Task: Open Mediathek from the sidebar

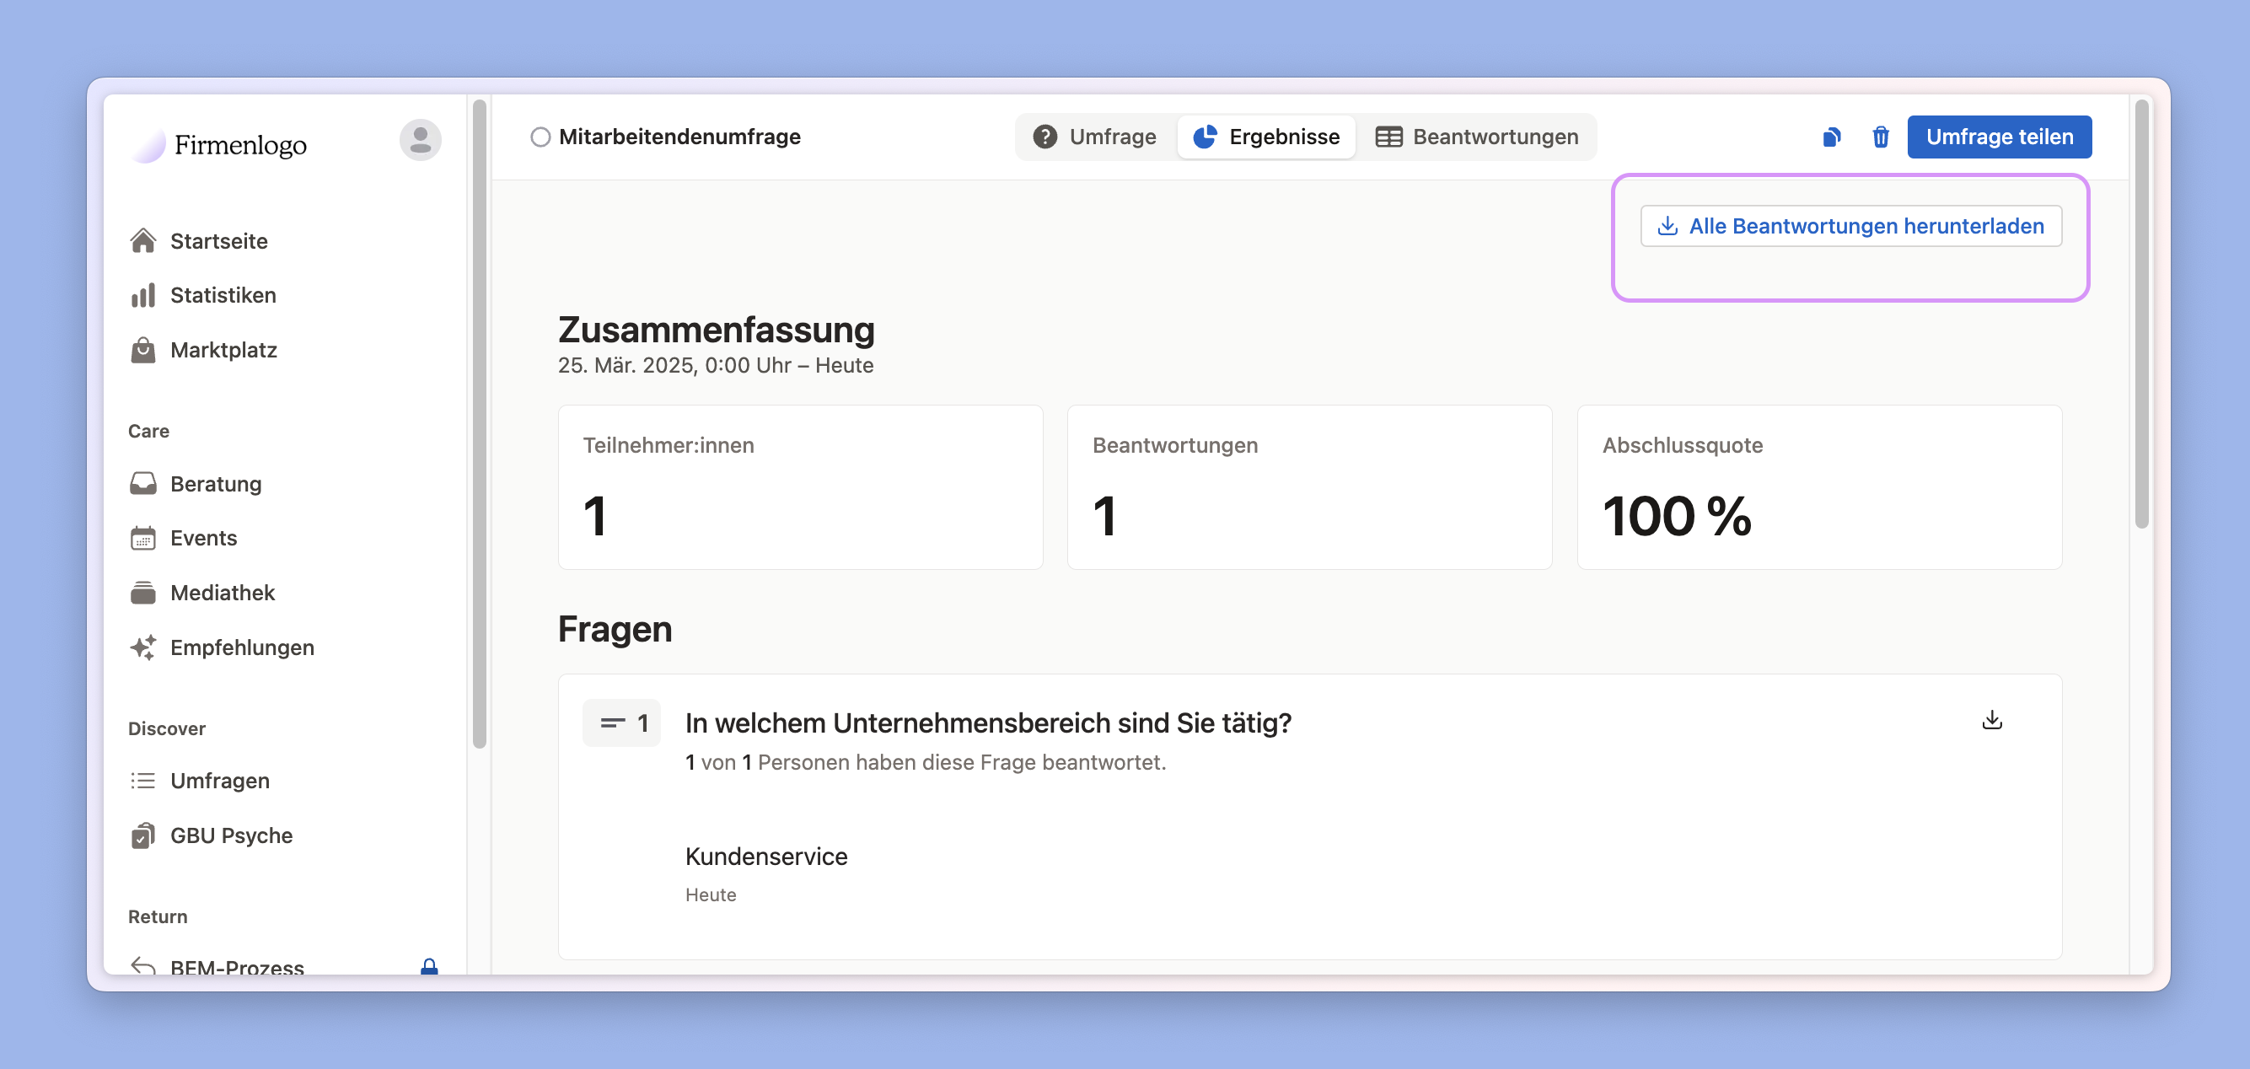Action: click(222, 593)
